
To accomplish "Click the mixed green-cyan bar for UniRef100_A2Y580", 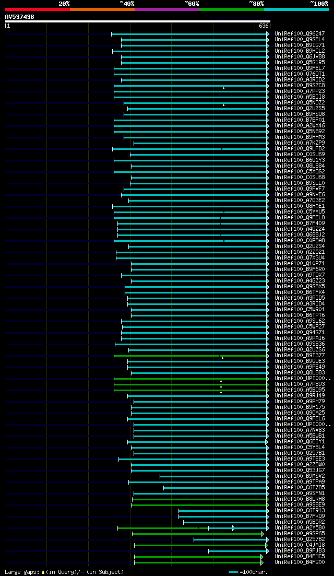I will tap(193, 528).
